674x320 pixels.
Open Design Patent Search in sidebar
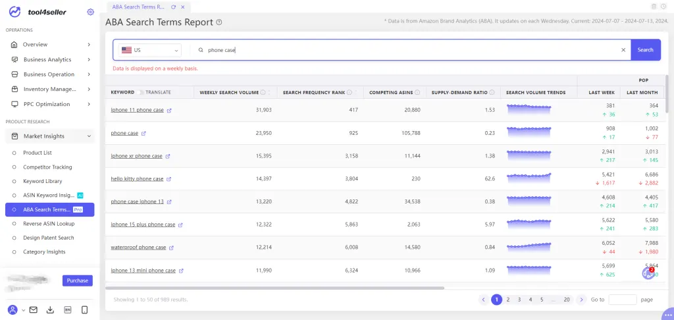pos(48,238)
